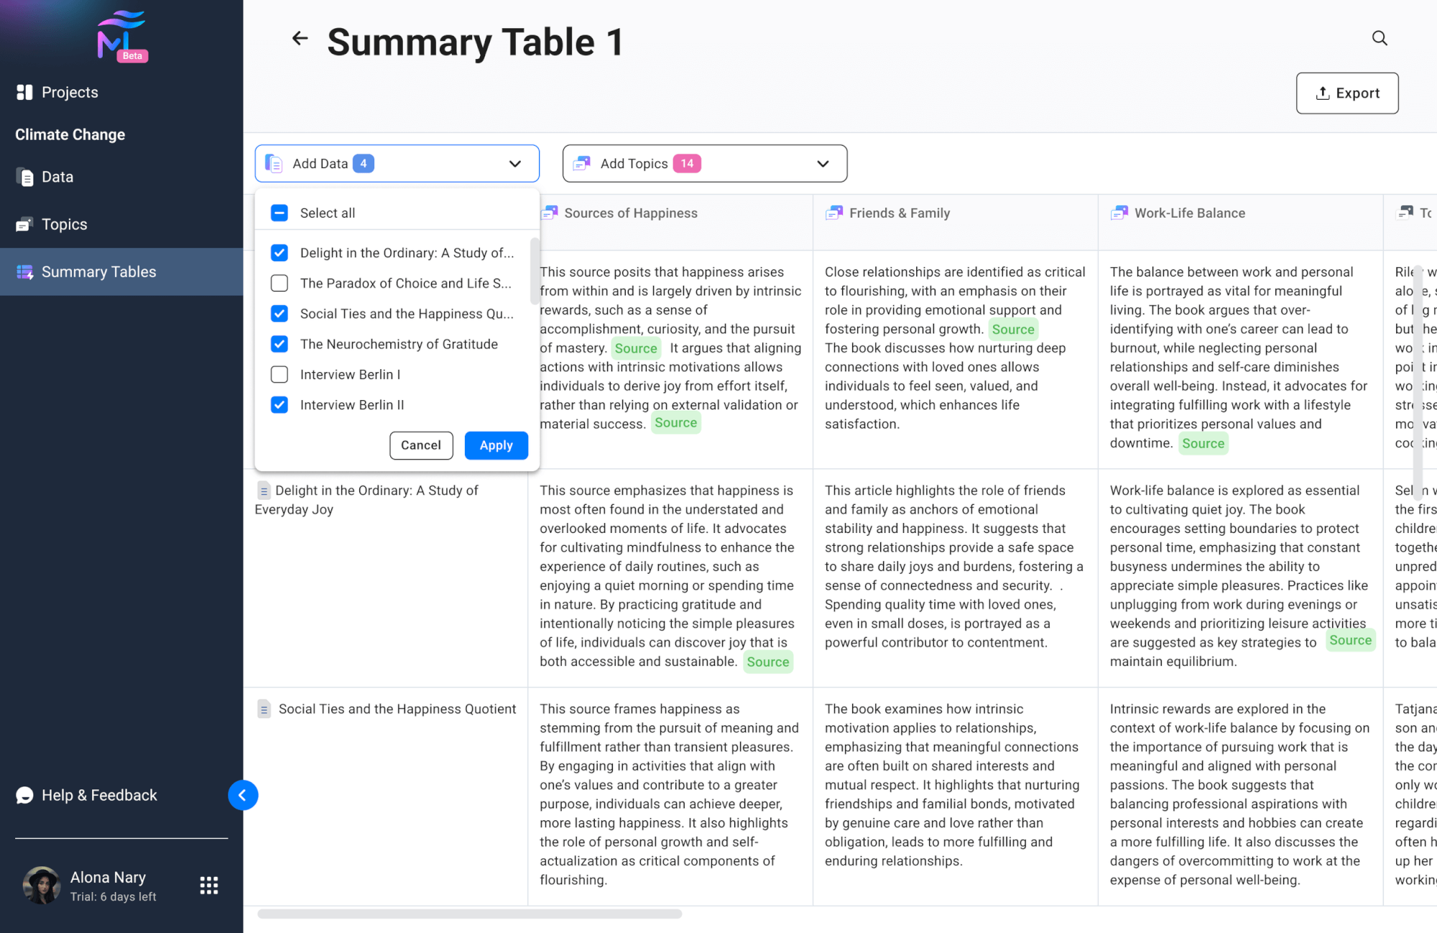Image resolution: width=1437 pixels, height=933 pixels.
Task: Click the Friends & Family column icon
Action: [834, 213]
